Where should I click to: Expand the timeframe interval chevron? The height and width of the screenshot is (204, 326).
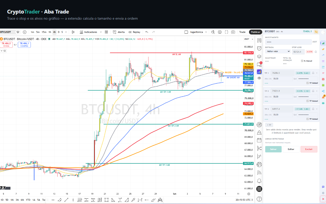click(x=66, y=32)
